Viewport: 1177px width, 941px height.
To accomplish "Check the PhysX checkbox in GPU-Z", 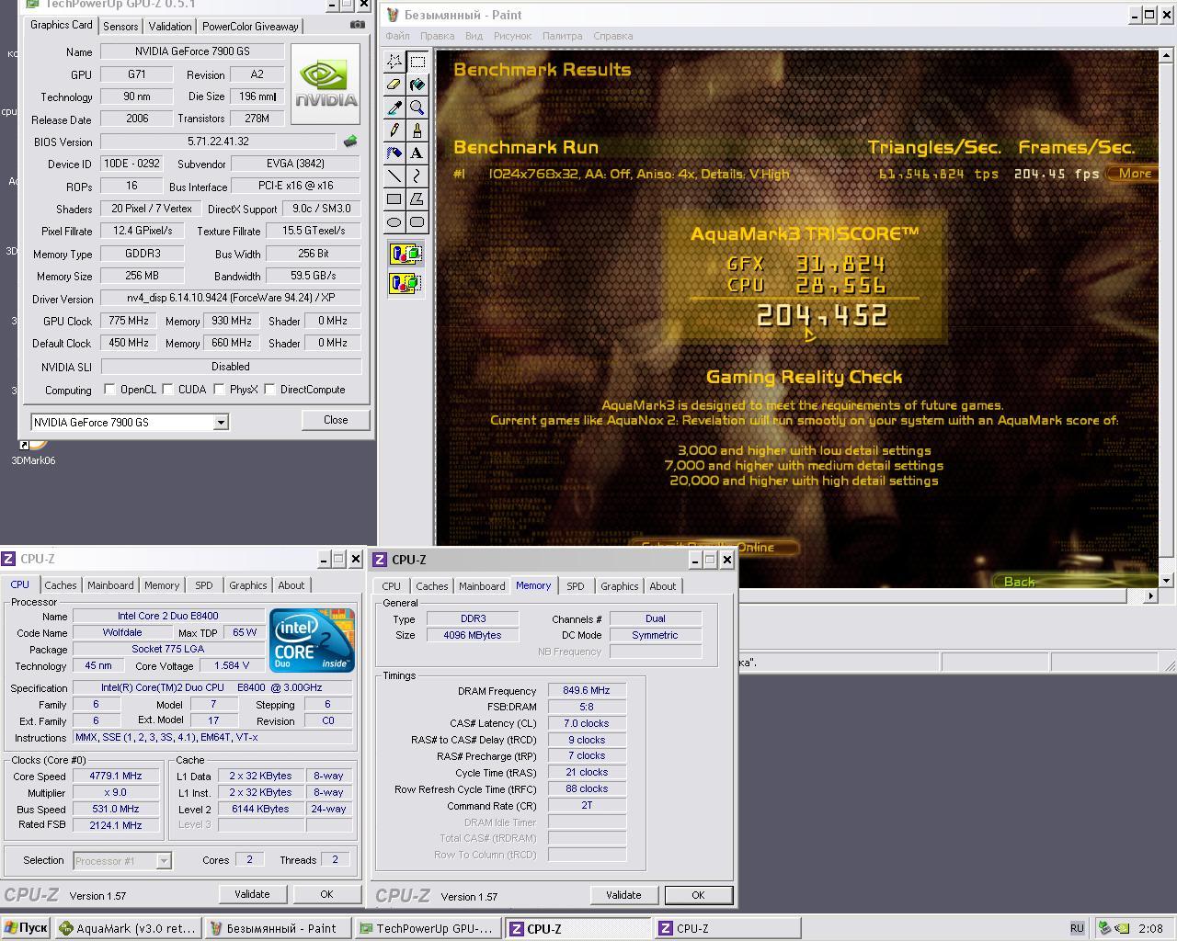I will coord(219,390).
